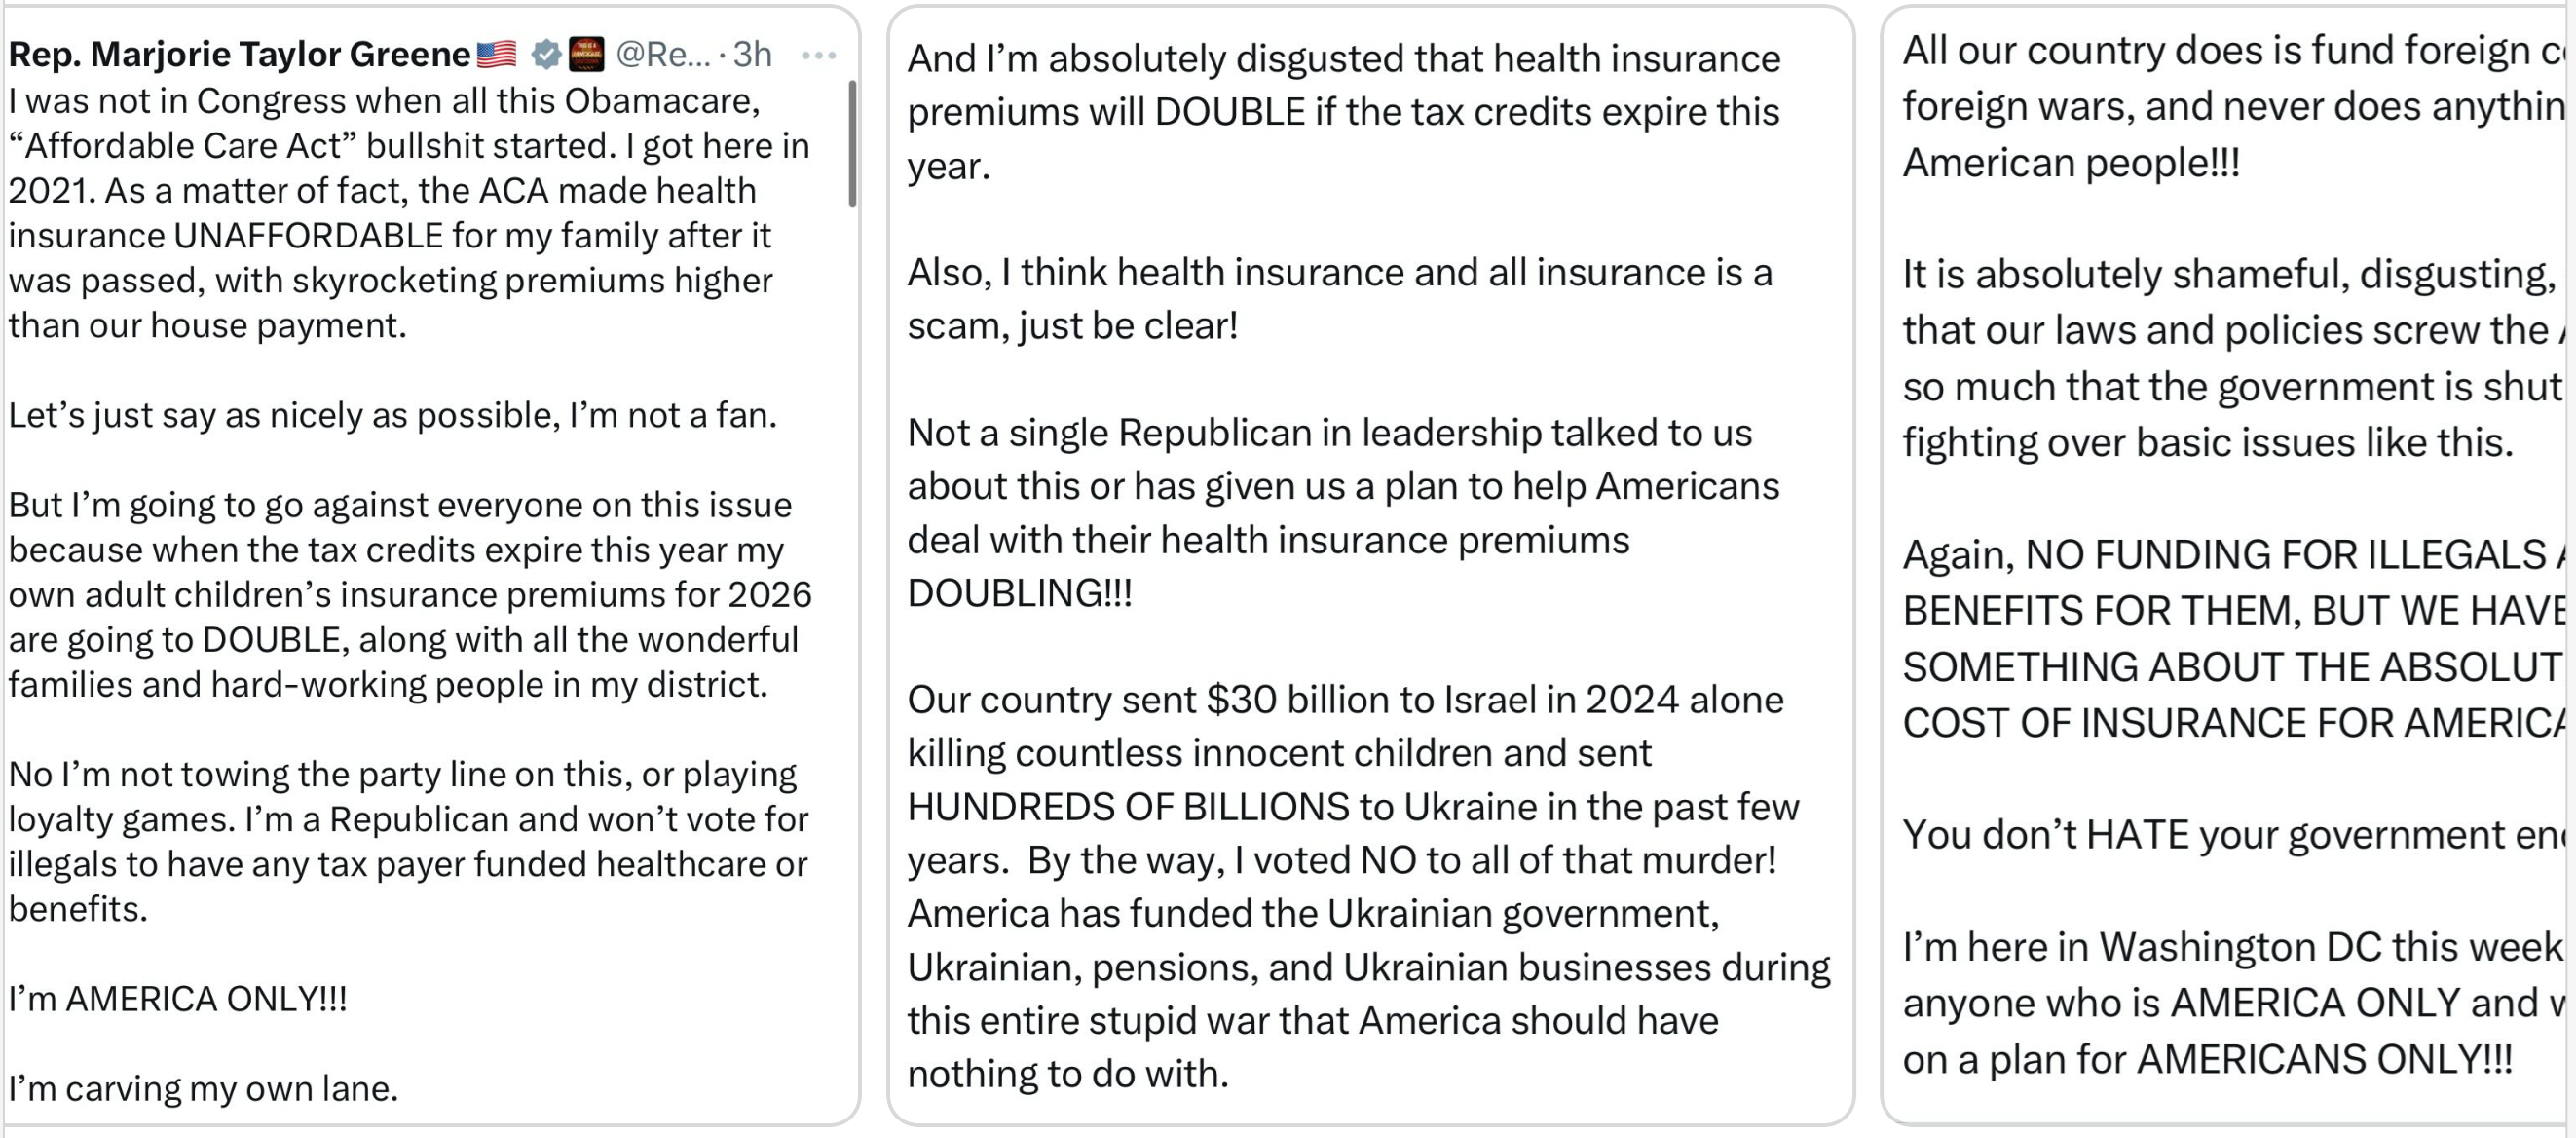Click the paragraph "I'm here in Washington DC this week"
This screenshot has height=1138, width=2576.
[x=2230, y=1002]
